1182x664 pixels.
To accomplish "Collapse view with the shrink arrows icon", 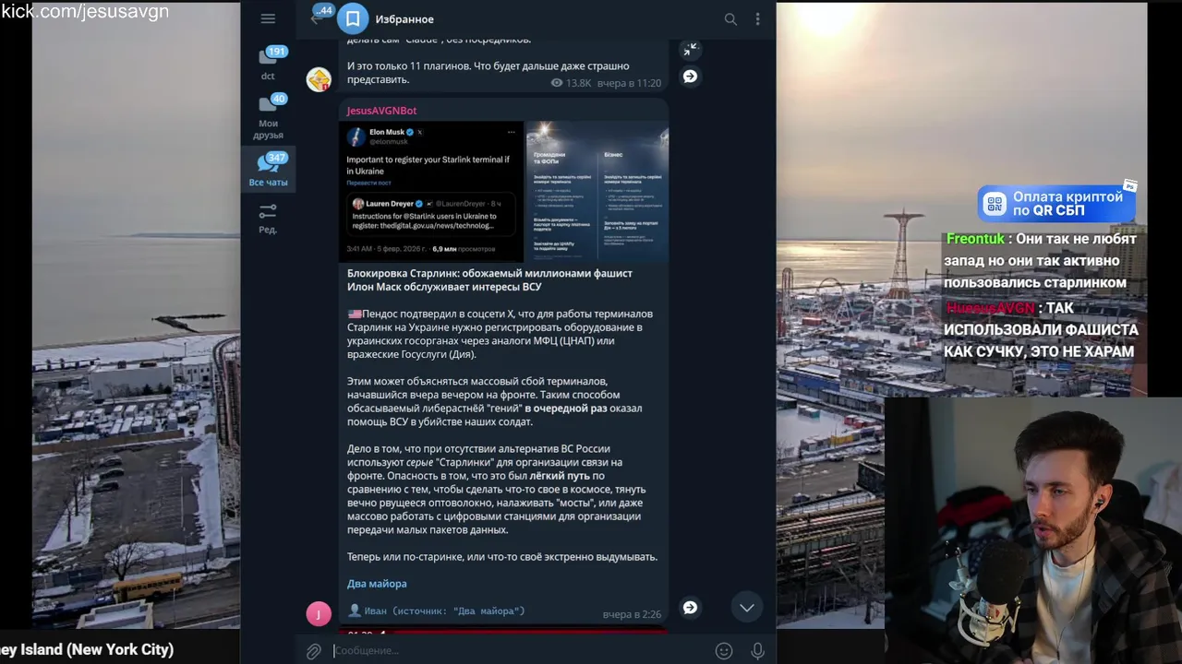I will click(x=690, y=50).
